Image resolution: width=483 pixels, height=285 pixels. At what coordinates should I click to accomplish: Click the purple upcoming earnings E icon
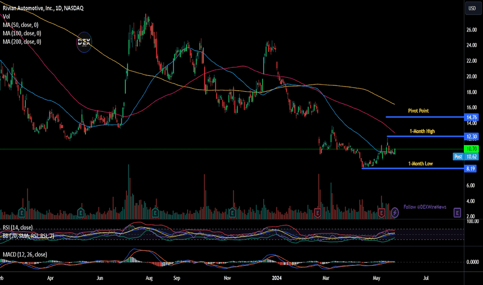(457, 212)
